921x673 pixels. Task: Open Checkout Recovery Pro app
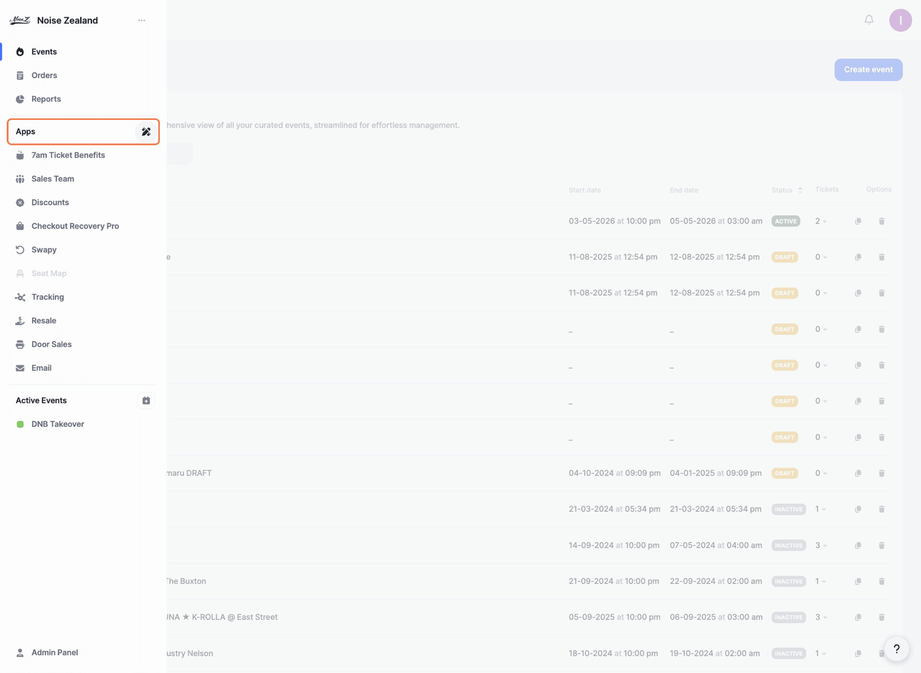pos(75,226)
